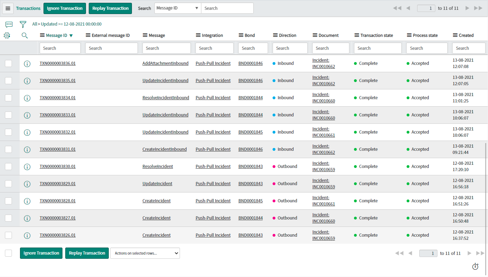The image size is (488, 277).
Task: Open the Transaction state column menu
Action: coord(357,35)
